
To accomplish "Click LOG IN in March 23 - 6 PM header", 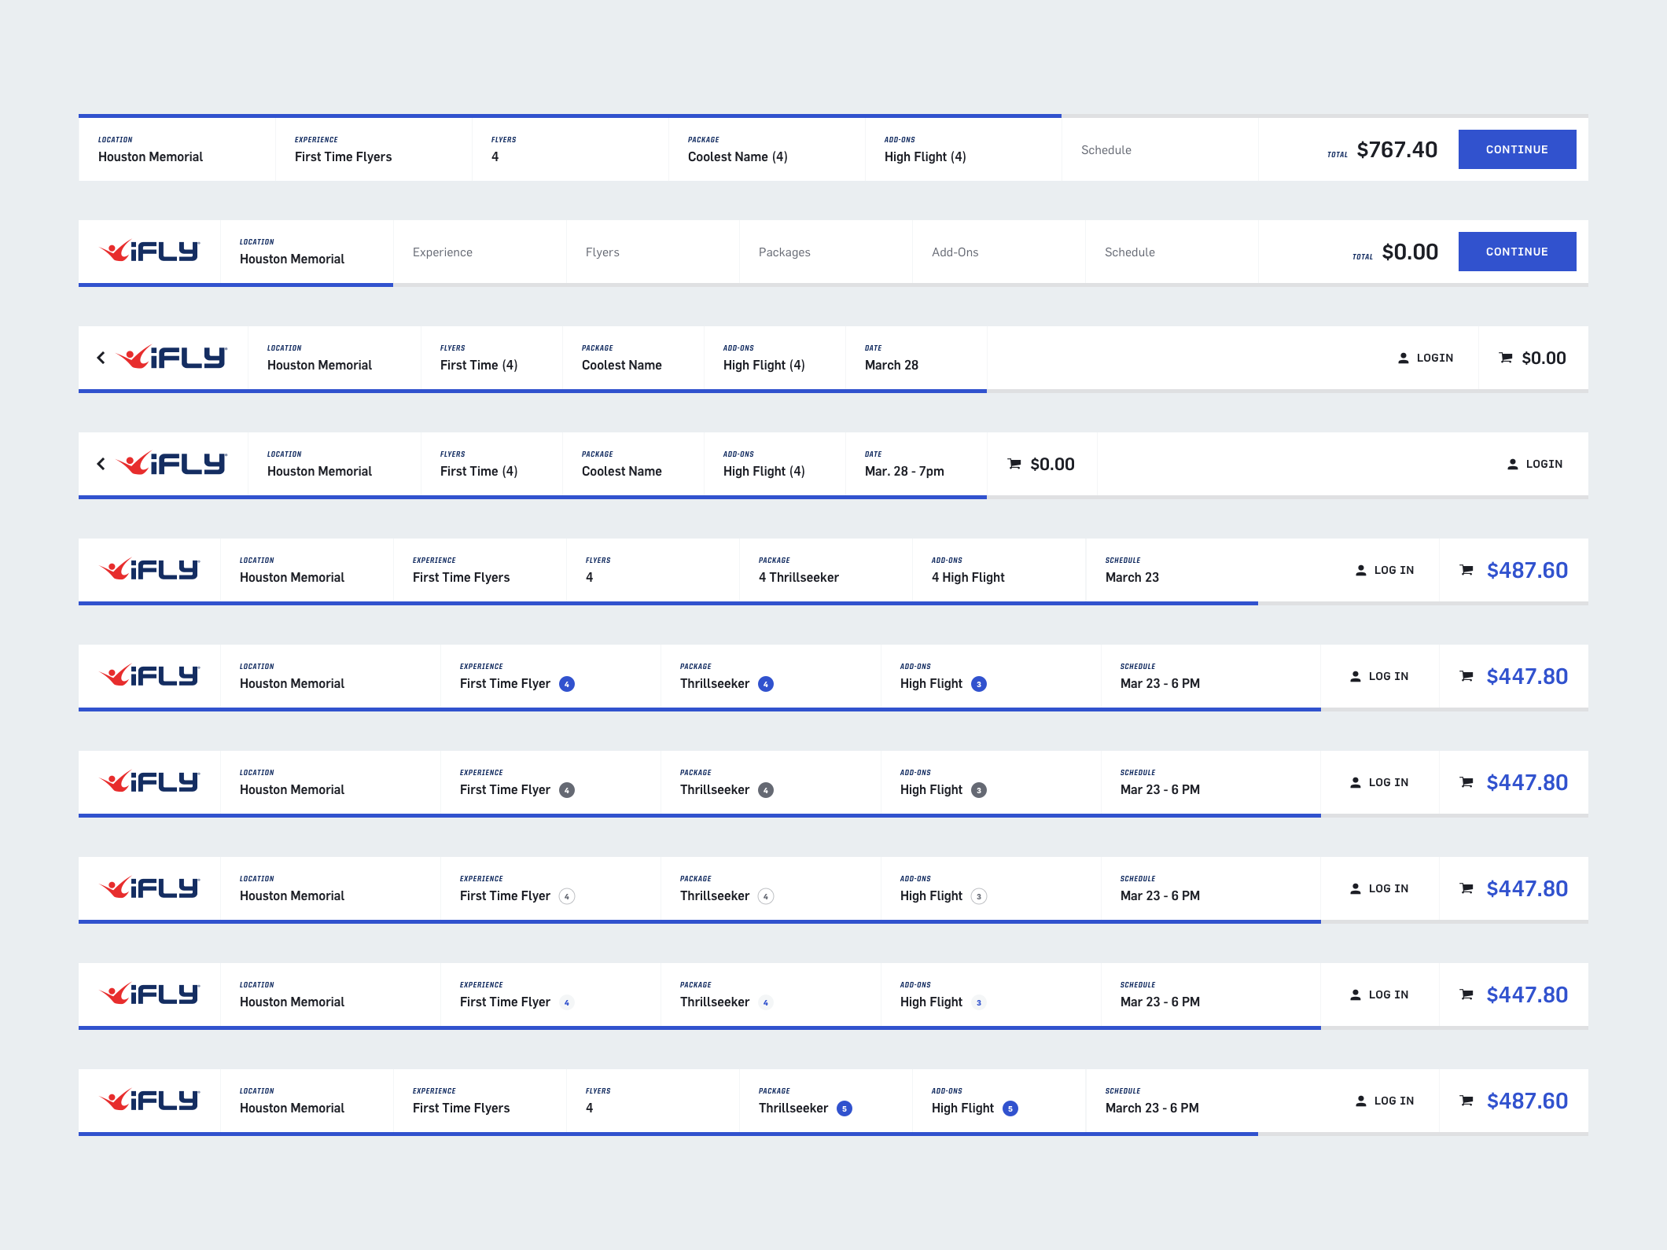I will (1394, 1101).
